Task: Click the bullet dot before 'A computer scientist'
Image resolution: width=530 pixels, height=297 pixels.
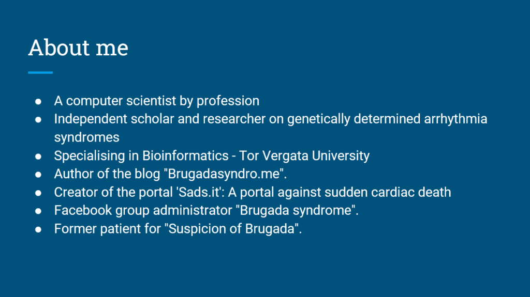Action: pyautogui.click(x=38, y=102)
